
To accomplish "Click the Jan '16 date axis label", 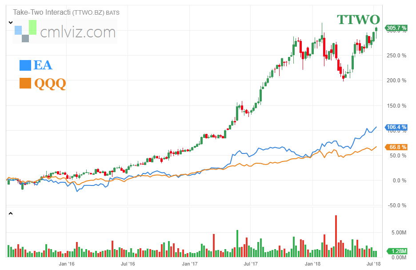I will click(x=67, y=264).
